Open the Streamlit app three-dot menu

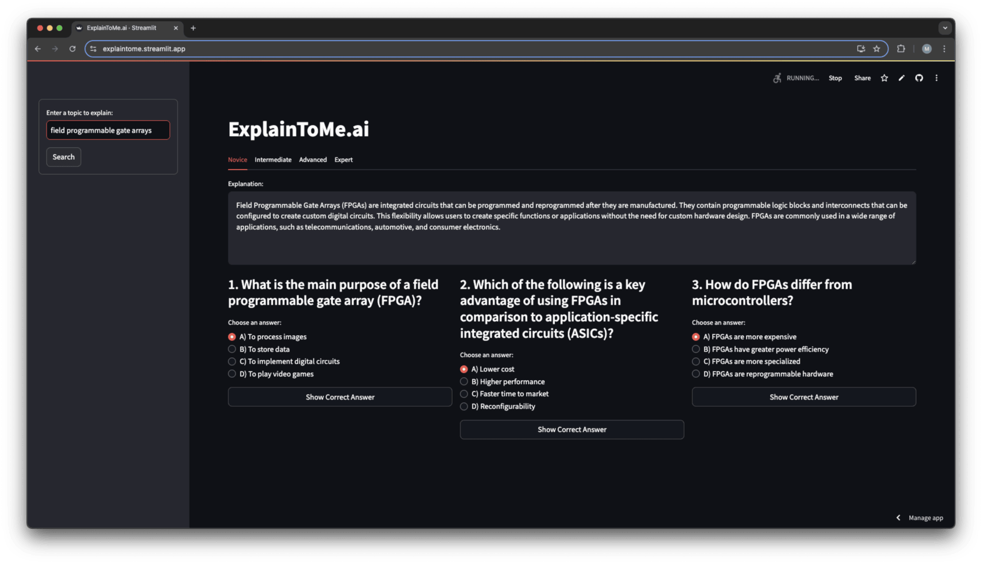pos(937,78)
